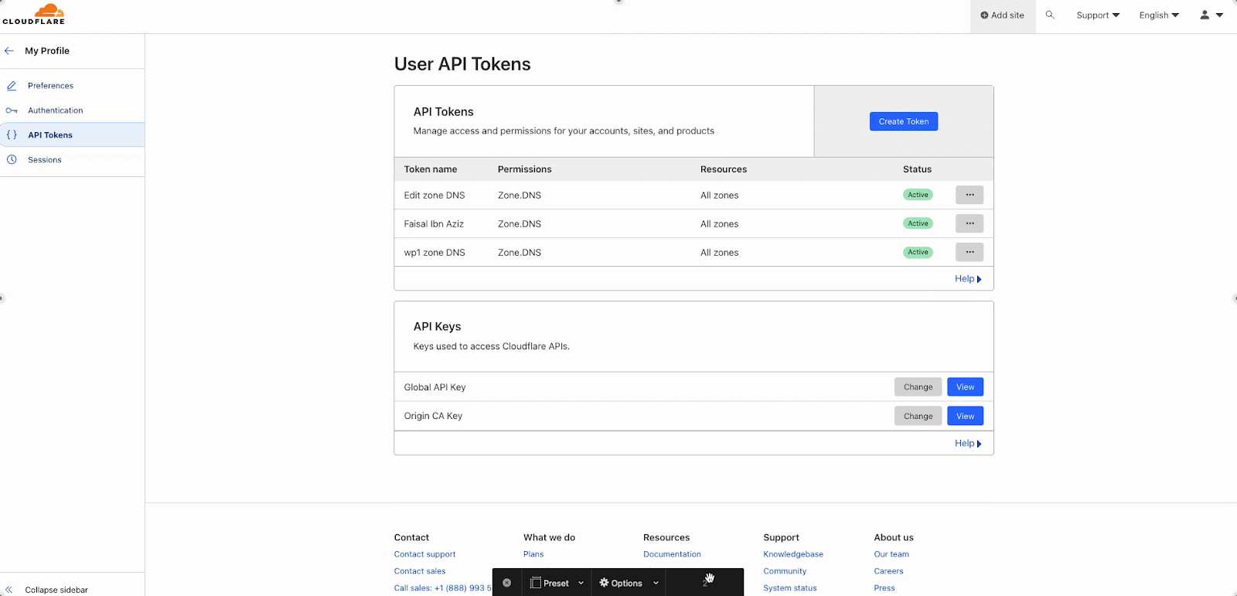Viewport: 1237px width, 596px height.
Task: Open search with the magnifier icon
Action: coord(1050,15)
